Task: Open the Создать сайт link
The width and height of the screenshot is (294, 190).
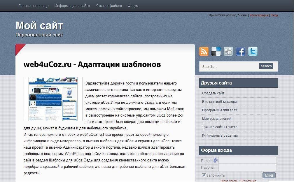Action: [x=213, y=93]
